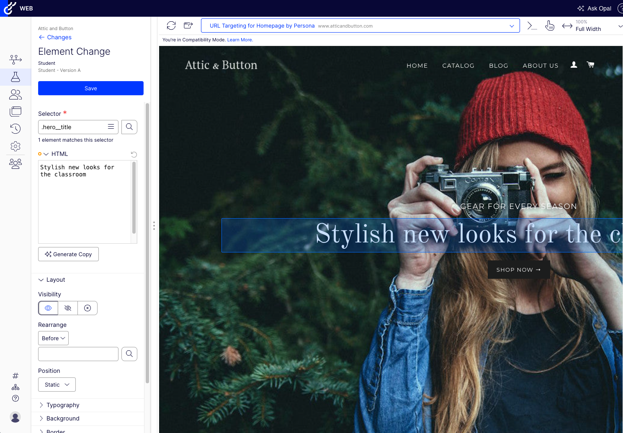Open the code console icon next to URL bar
Image resolution: width=623 pixels, height=433 pixels.
pyautogui.click(x=532, y=25)
